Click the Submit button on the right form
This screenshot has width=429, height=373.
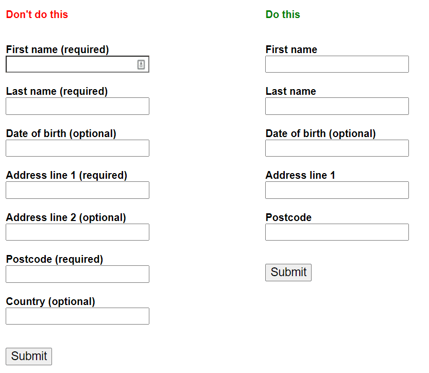tap(288, 273)
